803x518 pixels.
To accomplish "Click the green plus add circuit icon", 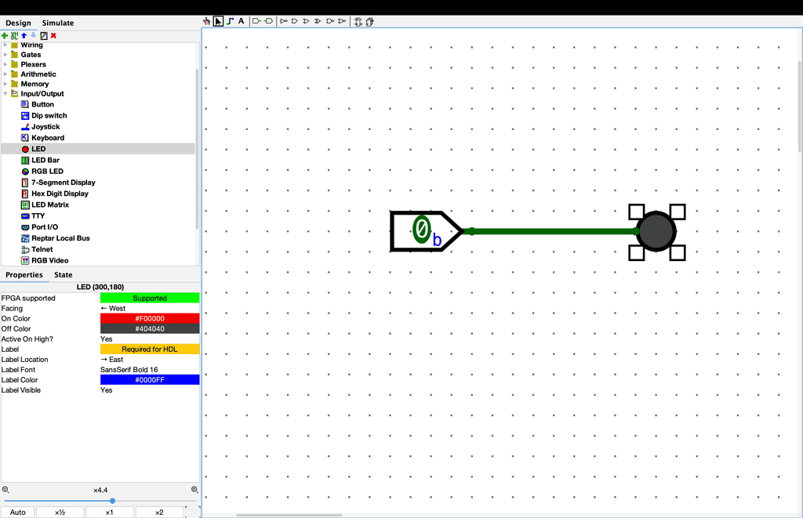I will (5, 35).
